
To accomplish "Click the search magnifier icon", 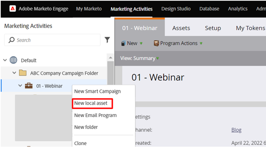I will pyautogui.click(x=12, y=40).
